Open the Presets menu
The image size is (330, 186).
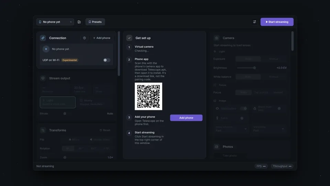(95, 22)
